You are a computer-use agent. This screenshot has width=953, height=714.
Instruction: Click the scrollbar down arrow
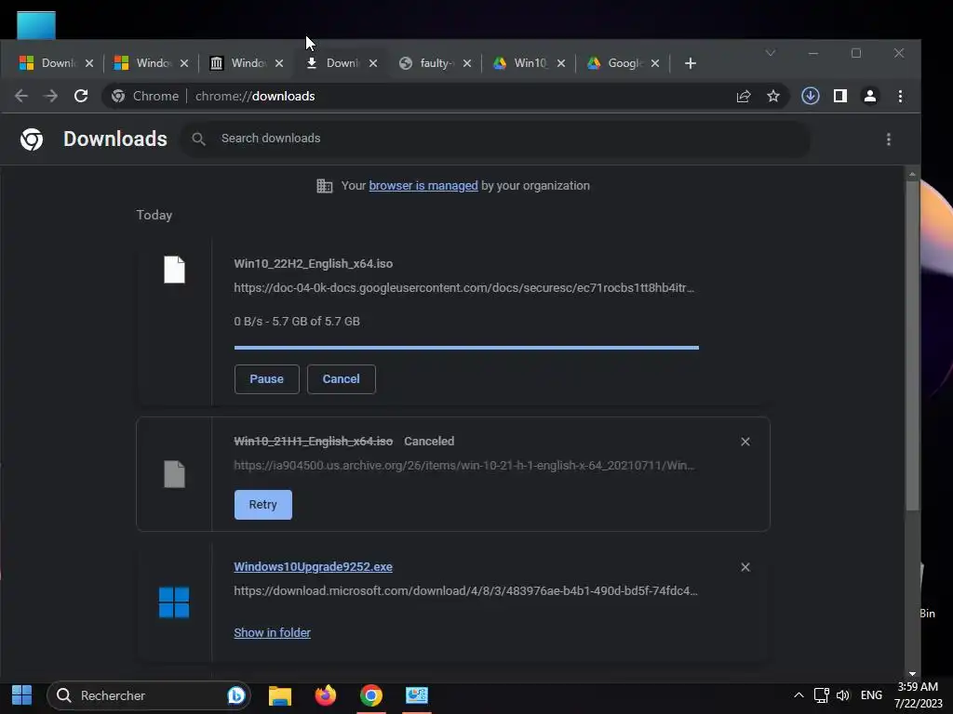[x=912, y=674]
